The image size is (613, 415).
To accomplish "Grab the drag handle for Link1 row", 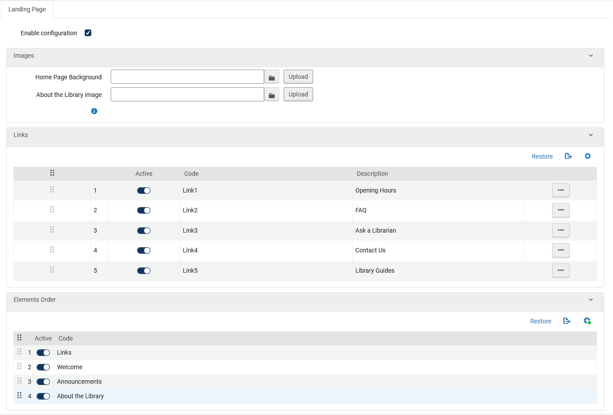I will 52,189.
